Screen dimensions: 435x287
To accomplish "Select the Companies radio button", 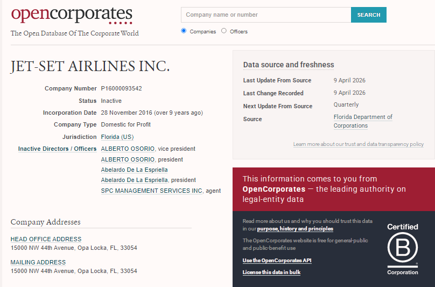I will (184, 31).
